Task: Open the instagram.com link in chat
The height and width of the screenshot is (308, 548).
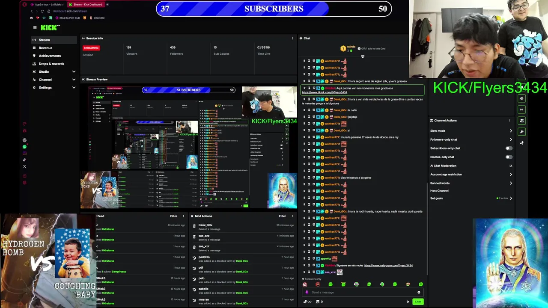Action: (x=388, y=266)
